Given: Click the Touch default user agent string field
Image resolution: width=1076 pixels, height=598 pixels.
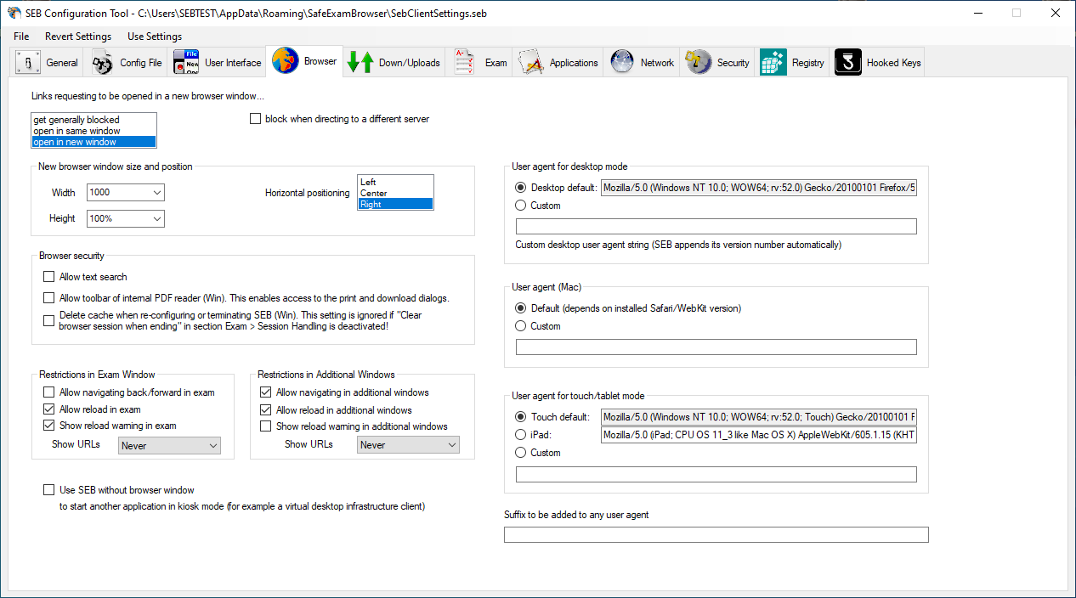Looking at the screenshot, I should 759,417.
